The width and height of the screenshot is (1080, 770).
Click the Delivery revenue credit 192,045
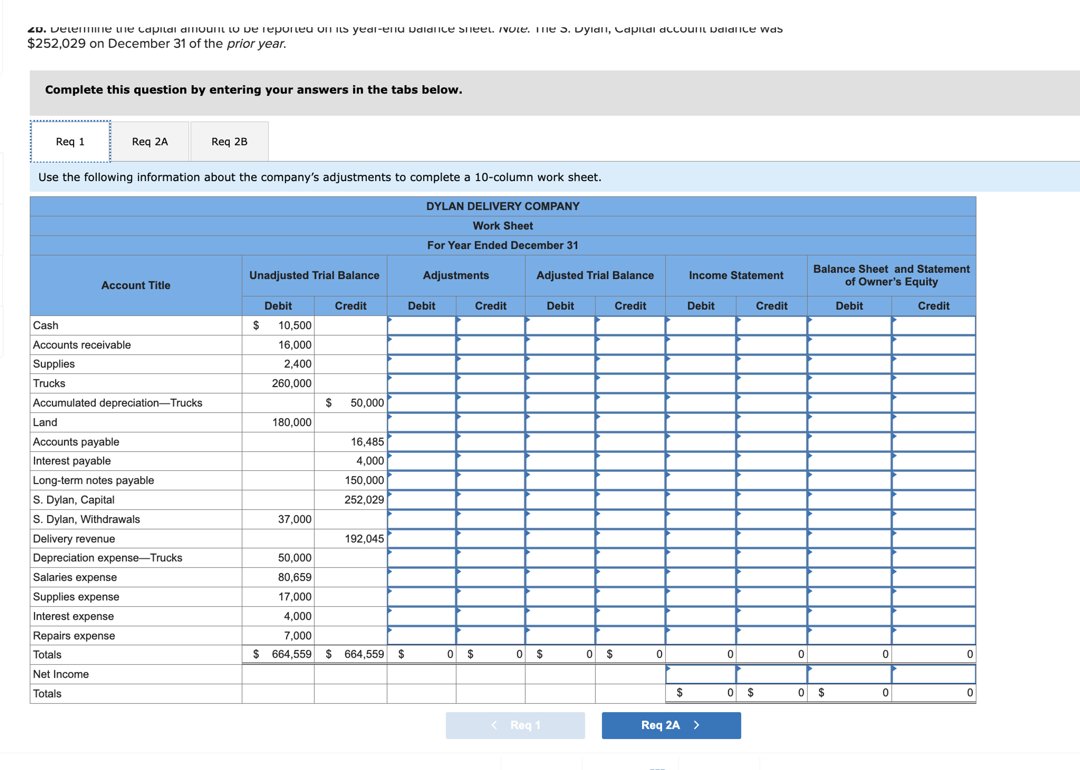(364, 539)
